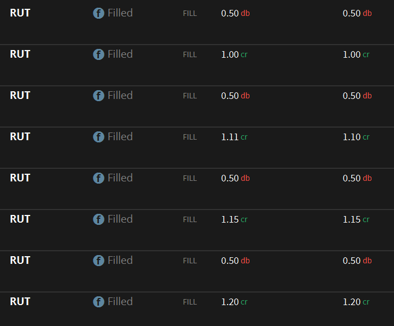Click the right 1.00 cr price value
Viewport: 394px width, 326px height.
point(356,54)
